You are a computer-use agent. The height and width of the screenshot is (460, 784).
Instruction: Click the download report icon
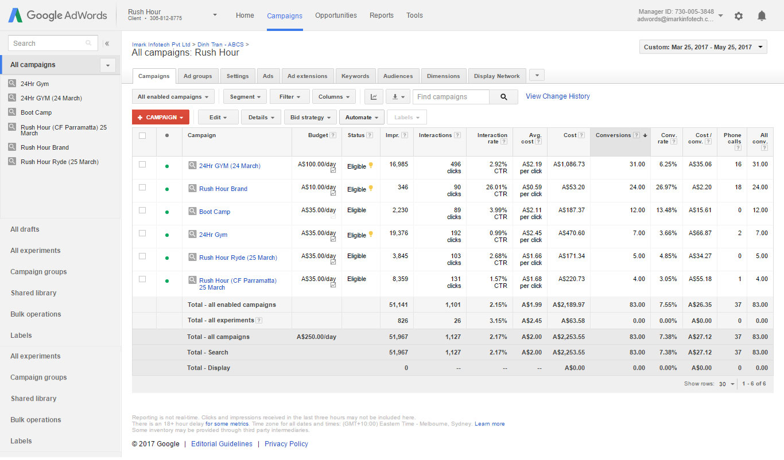pyautogui.click(x=397, y=97)
